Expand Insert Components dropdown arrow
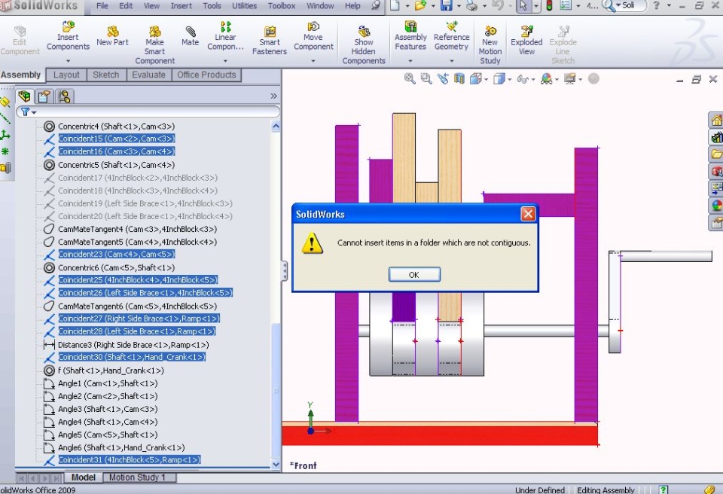The height and width of the screenshot is (494, 723). (68, 61)
